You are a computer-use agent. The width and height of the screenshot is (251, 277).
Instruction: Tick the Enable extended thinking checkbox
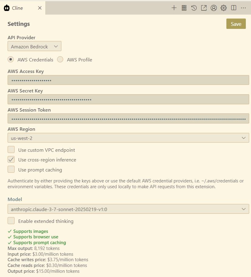[11, 221]
